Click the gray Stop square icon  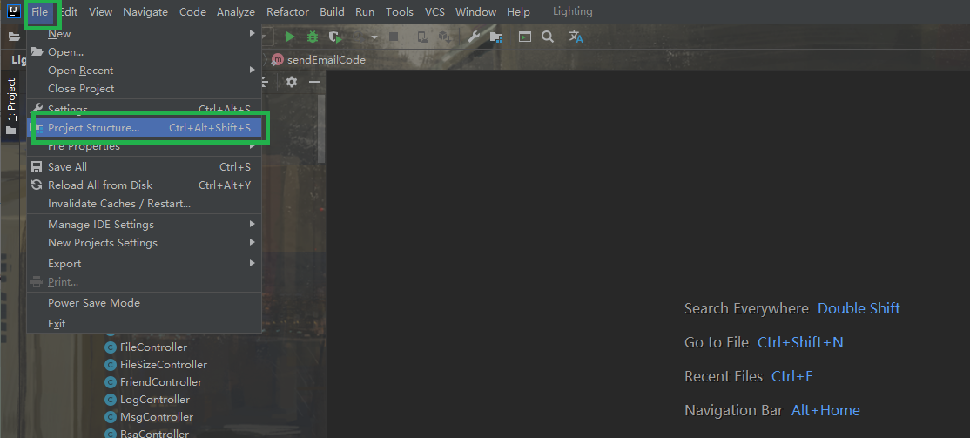tap(394, 37)
